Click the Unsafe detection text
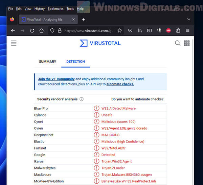 pos(107,115)
